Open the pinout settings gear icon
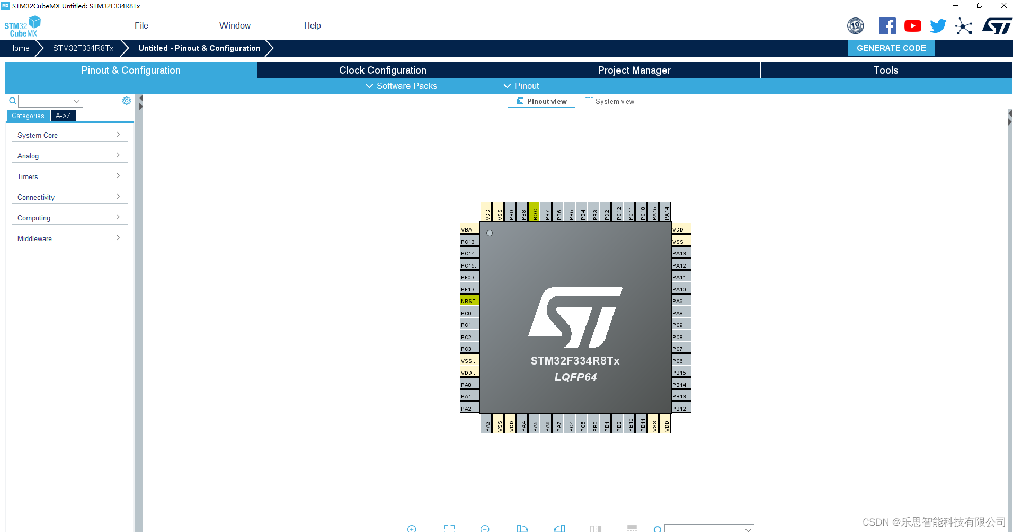Image resolution: width=1013 pixels, height=532 pixels. [x=126, y=101]
